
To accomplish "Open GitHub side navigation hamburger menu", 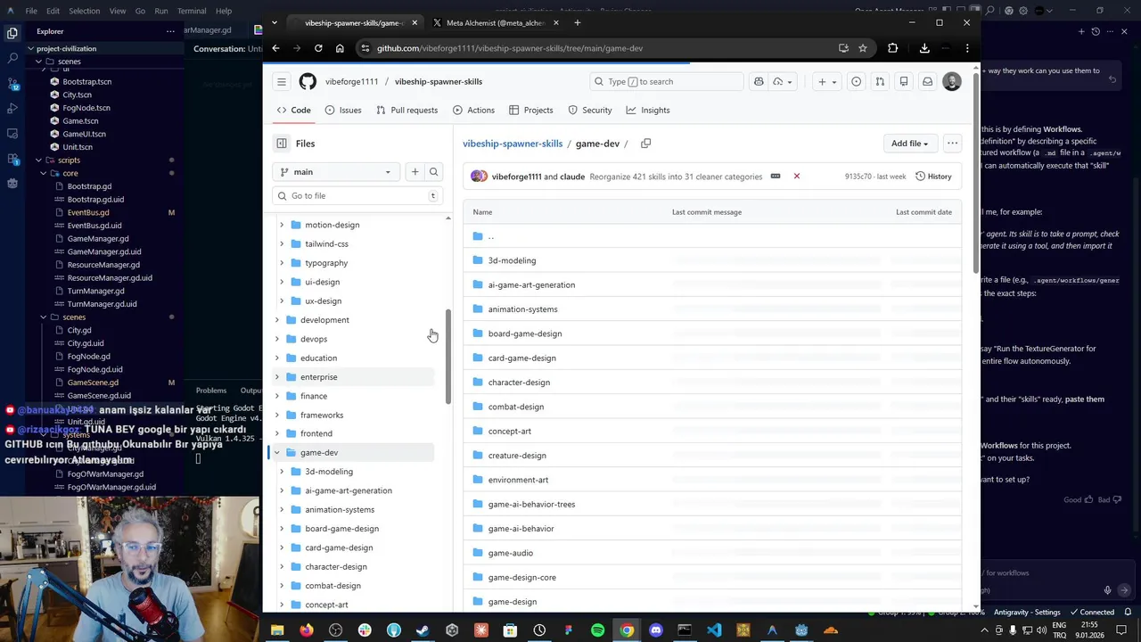I will click(x=282, y=81).
